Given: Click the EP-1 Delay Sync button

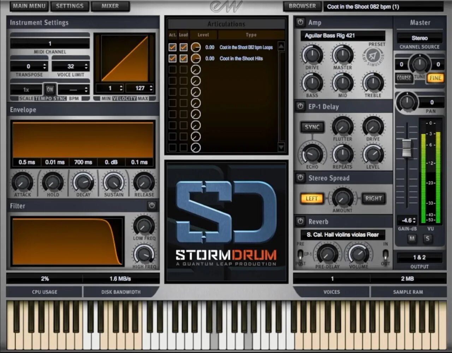Looking at the screenshot, I should pyautogui.click(x=312, y=127).
